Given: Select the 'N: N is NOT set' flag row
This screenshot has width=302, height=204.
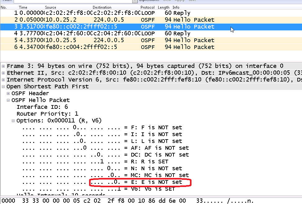Looking at the screenshot, I should (x=102, y=168).
